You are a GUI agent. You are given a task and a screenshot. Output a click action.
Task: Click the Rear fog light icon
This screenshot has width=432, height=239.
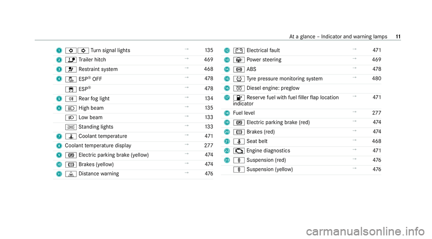point(71,99)
